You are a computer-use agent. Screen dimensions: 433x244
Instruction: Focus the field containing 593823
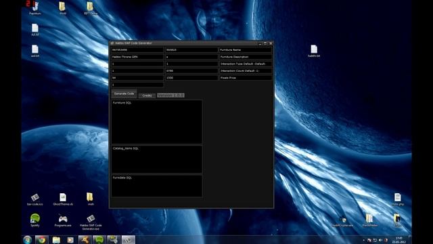(x=191, y=49)
